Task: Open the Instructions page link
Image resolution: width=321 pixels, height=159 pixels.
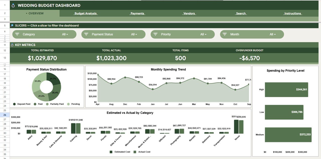Action: pos(292,13)
